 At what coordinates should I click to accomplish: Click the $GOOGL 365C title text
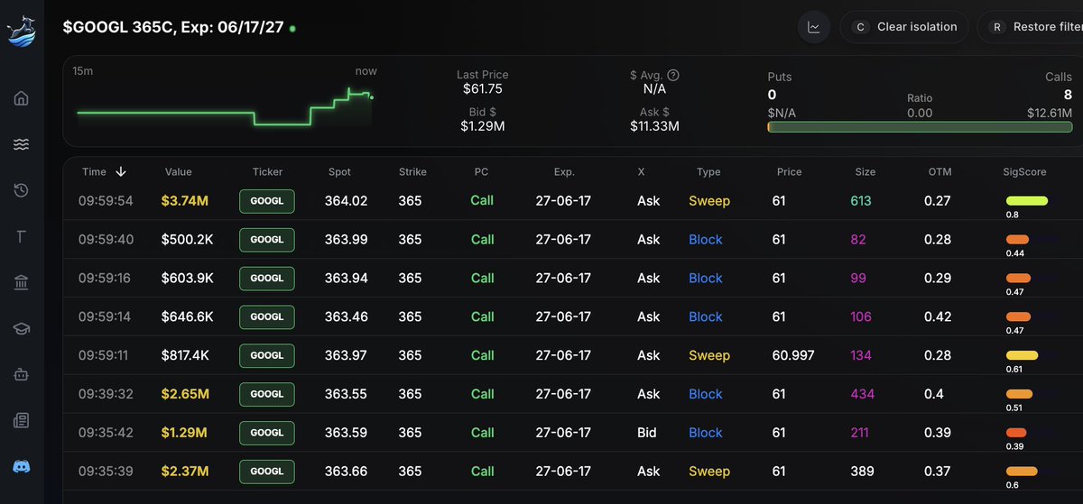click(x=172, y=27)
